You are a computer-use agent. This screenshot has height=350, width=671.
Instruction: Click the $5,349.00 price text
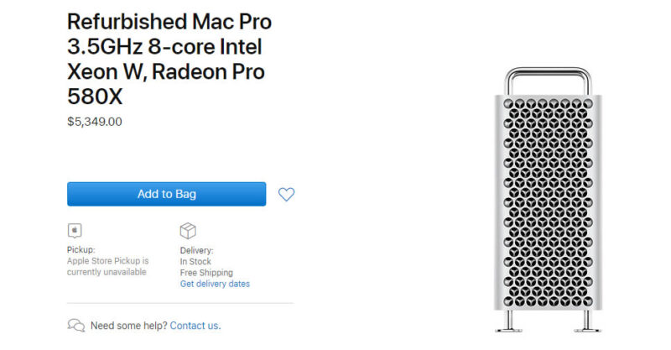point(95,122)
